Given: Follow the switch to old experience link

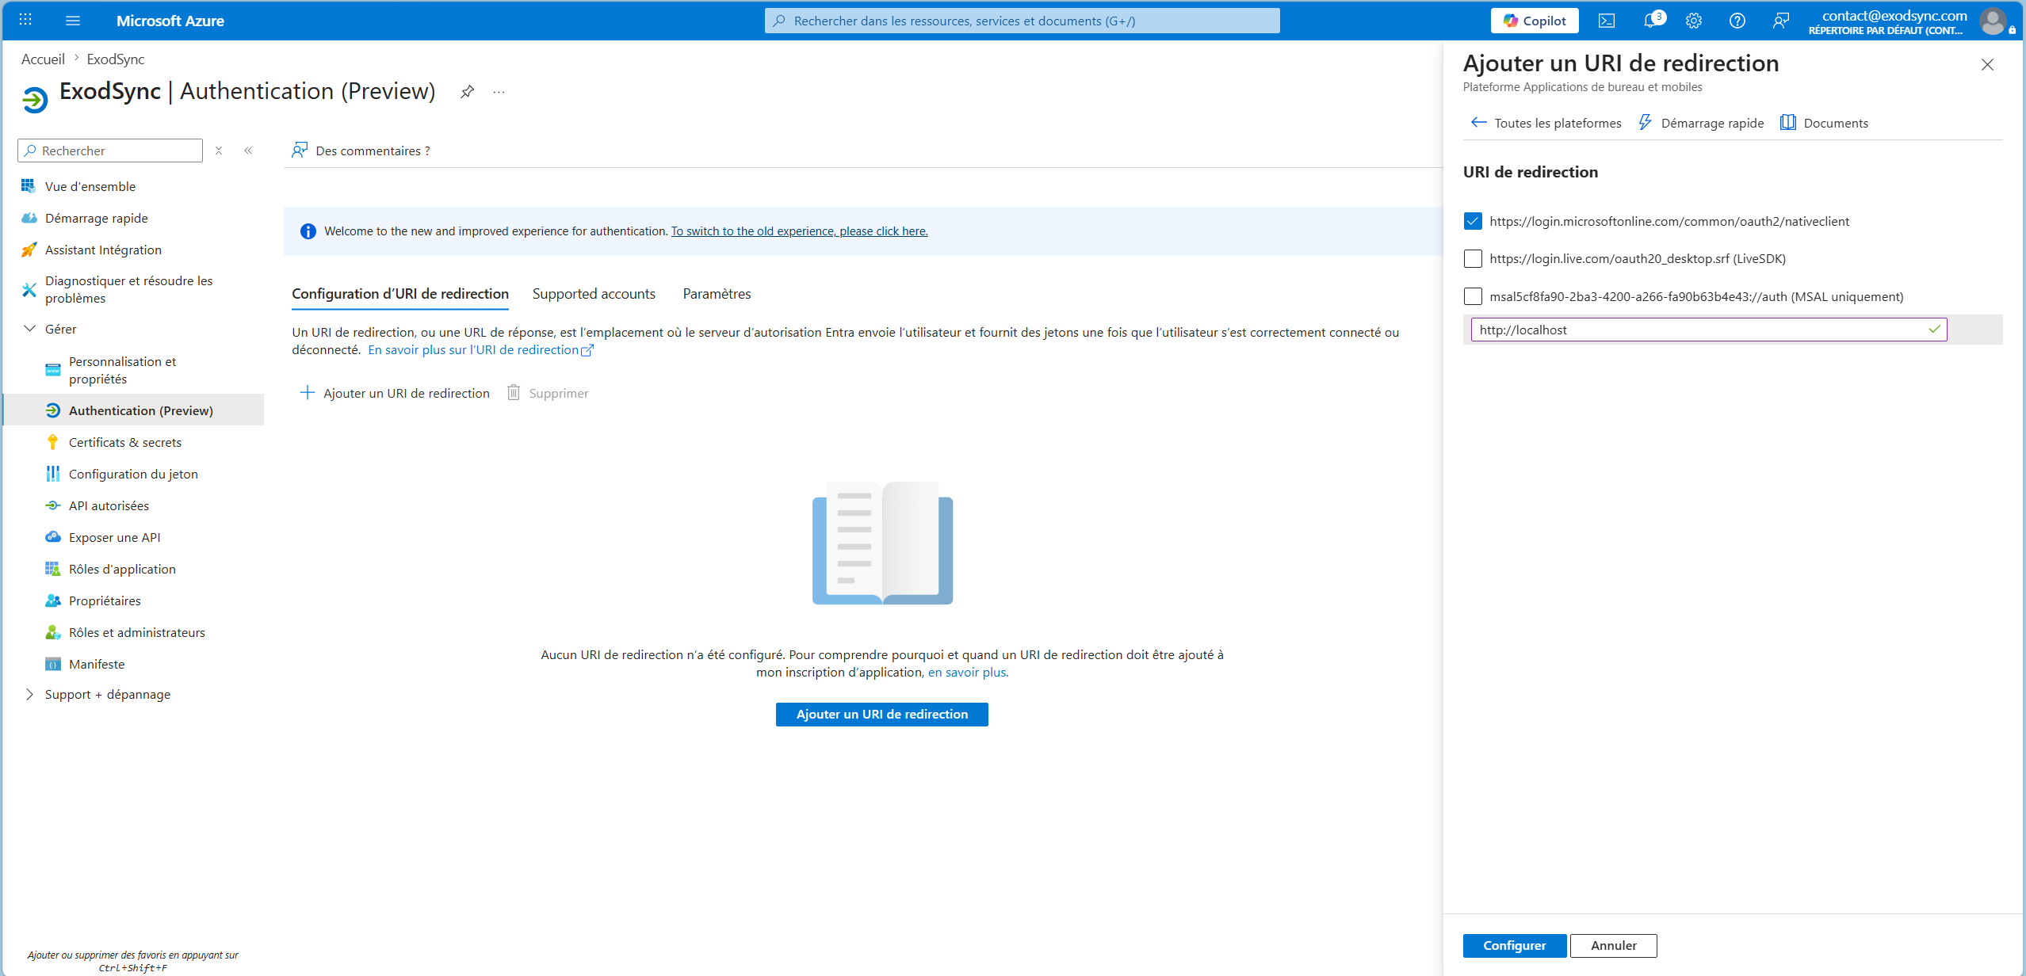Looking at the screenshot, I should click(799, 231).
